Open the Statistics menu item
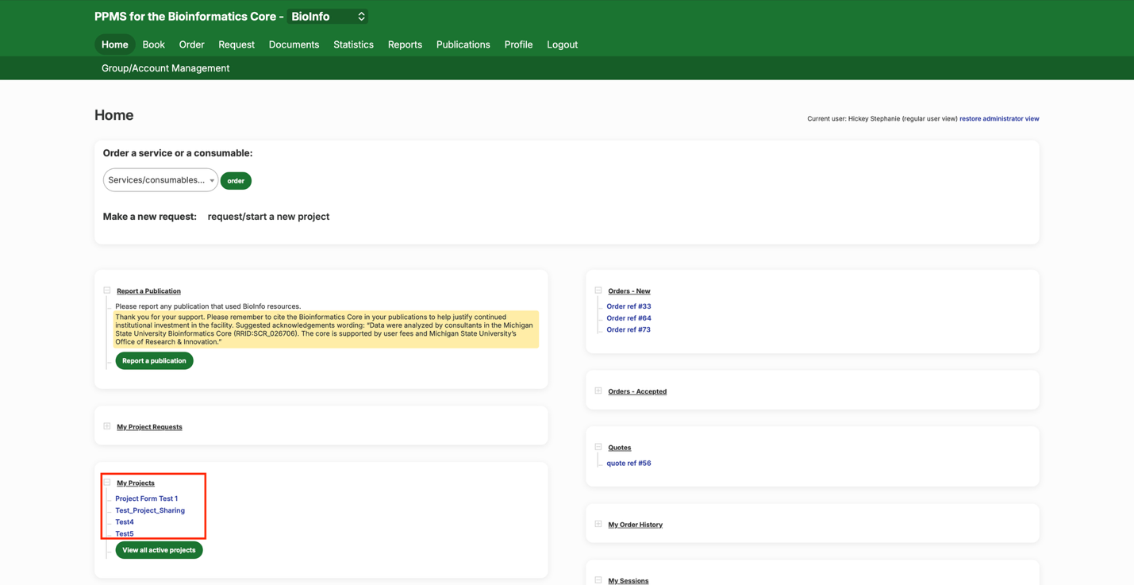Image resolution: width=1134 pixels, height=585 pixels. coord(353,44)
